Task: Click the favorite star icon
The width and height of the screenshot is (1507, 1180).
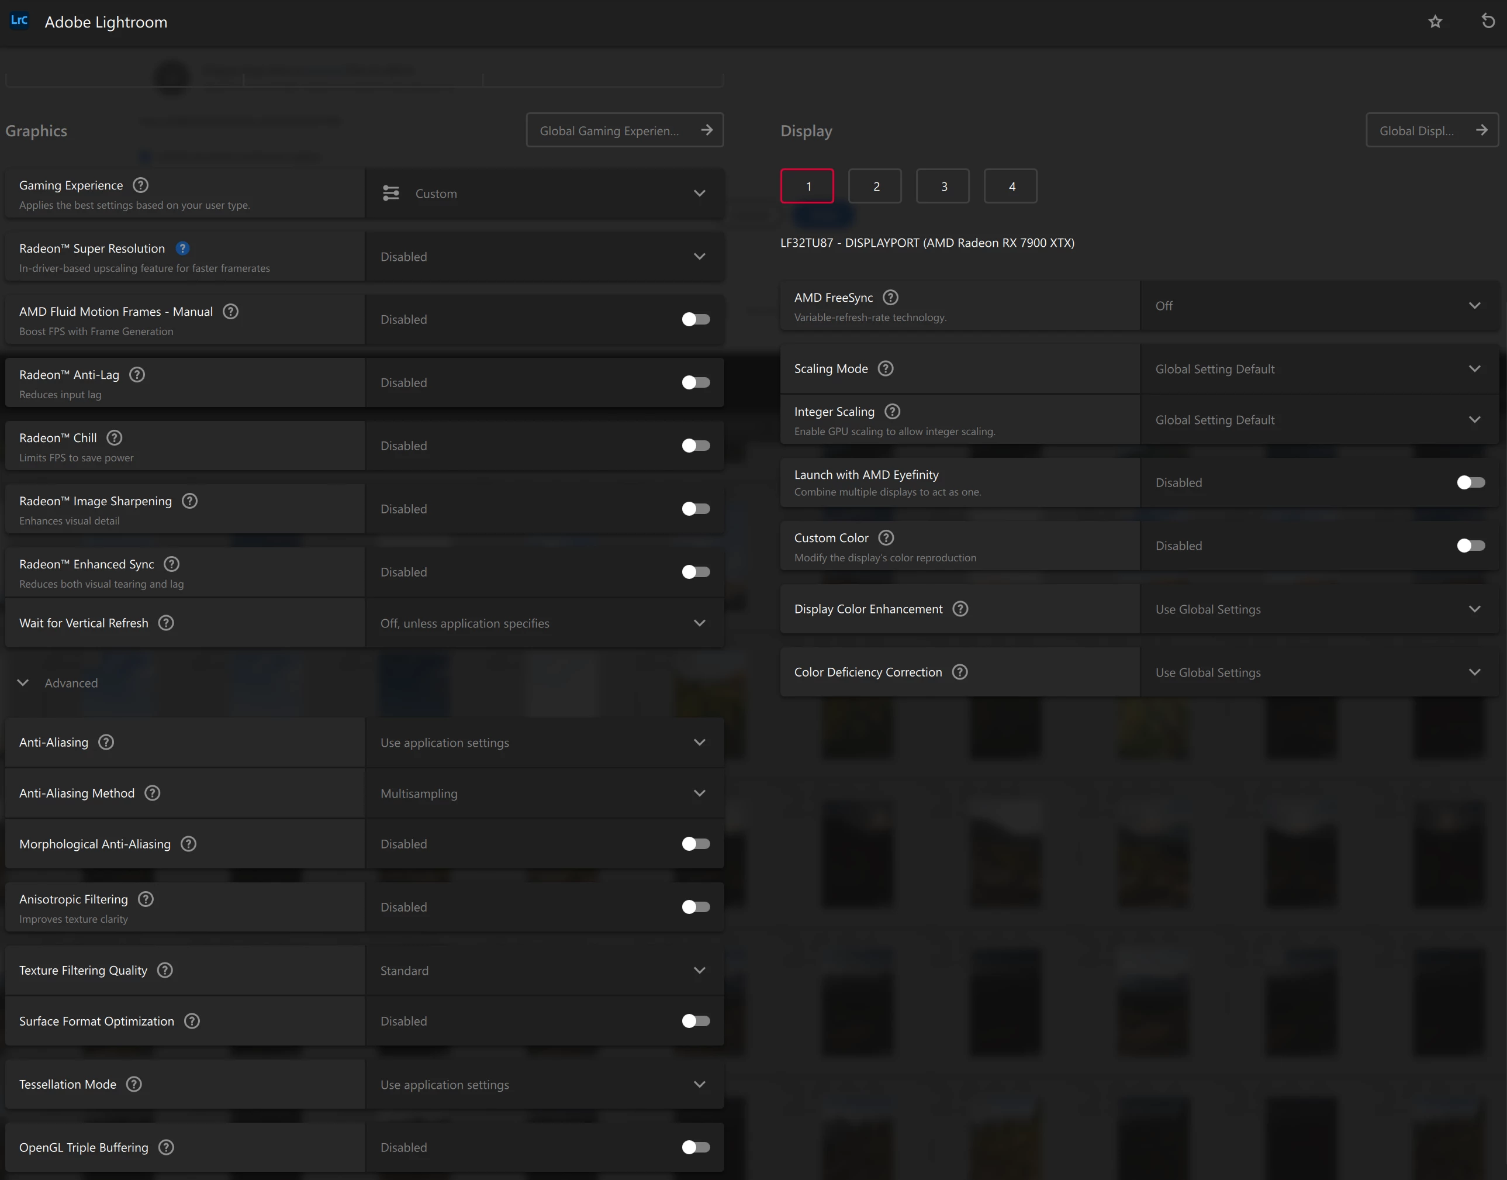Action: (1435, 22)
